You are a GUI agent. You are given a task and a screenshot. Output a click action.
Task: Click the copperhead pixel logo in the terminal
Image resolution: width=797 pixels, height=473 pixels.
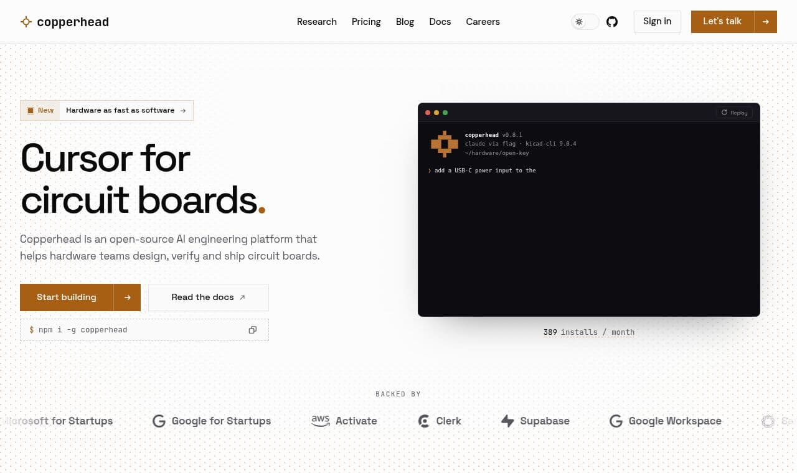445,144
